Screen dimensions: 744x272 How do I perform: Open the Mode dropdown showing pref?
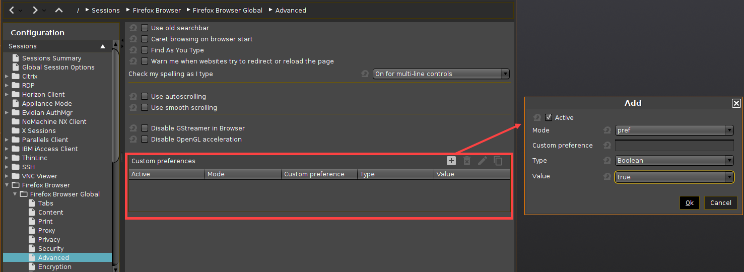coord(674,130)
